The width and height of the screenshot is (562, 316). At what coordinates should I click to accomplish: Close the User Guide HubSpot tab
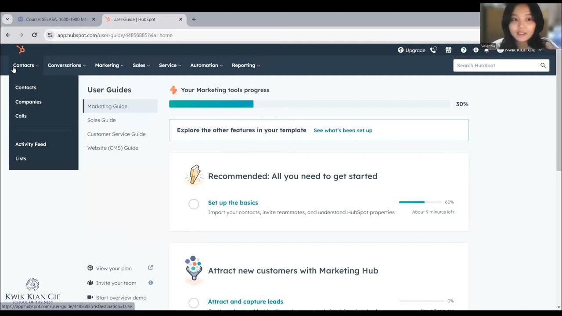pyautogui.click(x=180, y=19)
